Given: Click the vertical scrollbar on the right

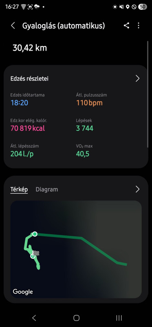Looking at the screenshot, I should tap(148, 94).
